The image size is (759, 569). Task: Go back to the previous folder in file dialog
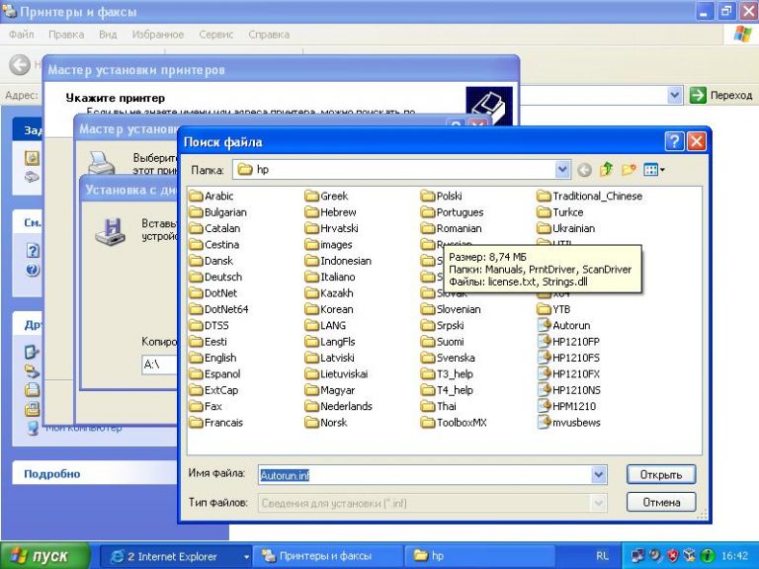point(585,170)
